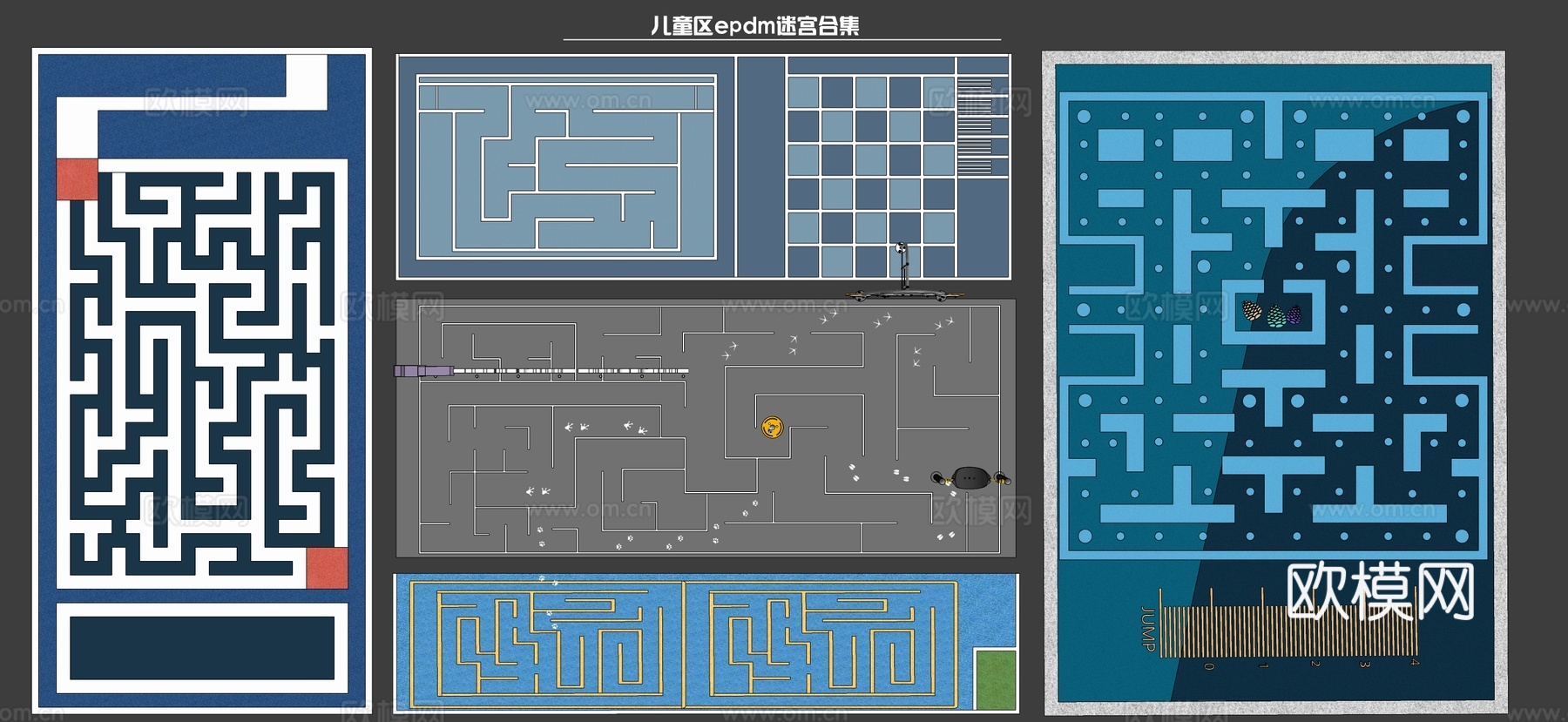Click the purple-handled ruler on the grey maze
This screenshot has height=722, width=1568.
click(x=541, y=371)
